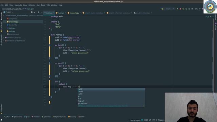Screen dimensions: 217x122
Task: Open the Git tool window tab at bottom
Action: coord(27,117)
